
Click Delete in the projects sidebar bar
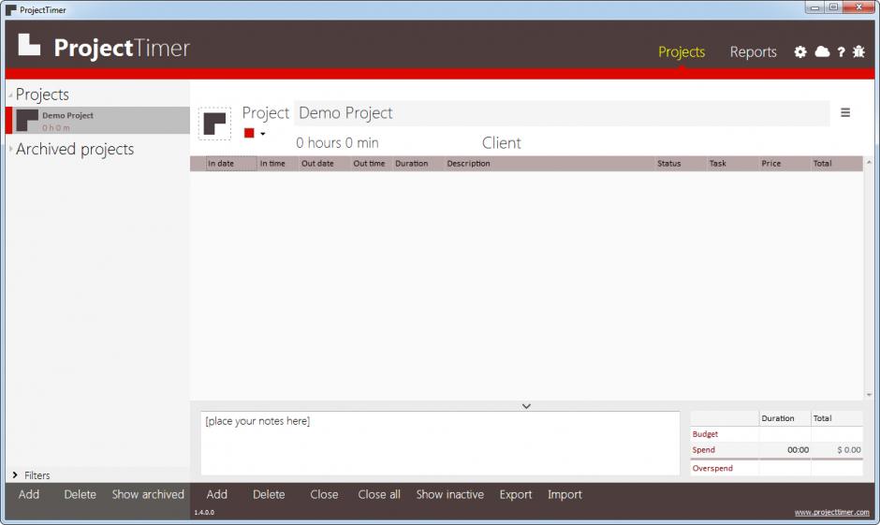80,494
